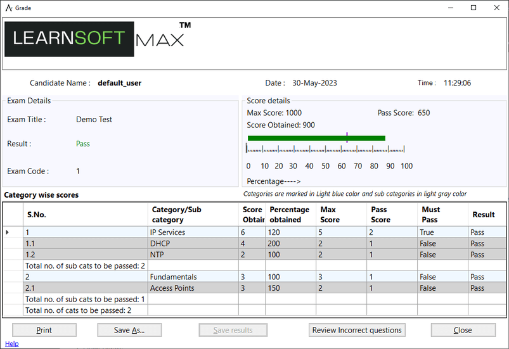
Task: Open Review Incorrect questions
Action: tap(357, 330)
